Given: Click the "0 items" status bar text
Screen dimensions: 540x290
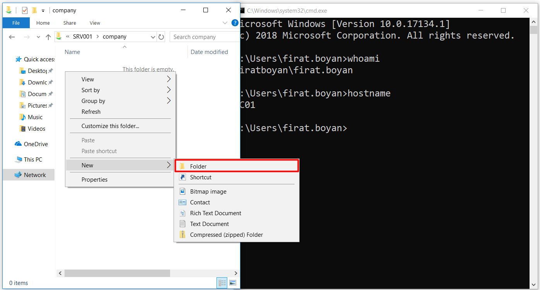Looking at the screenshot, I should [x=19, y=283].
